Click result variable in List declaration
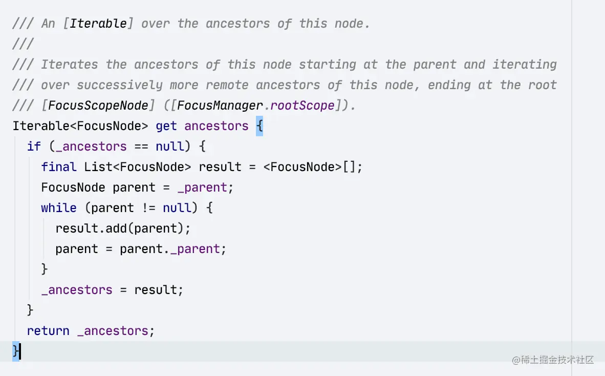Screen dimensions: 605x376 pyautogui.click(x=220, y=167)
